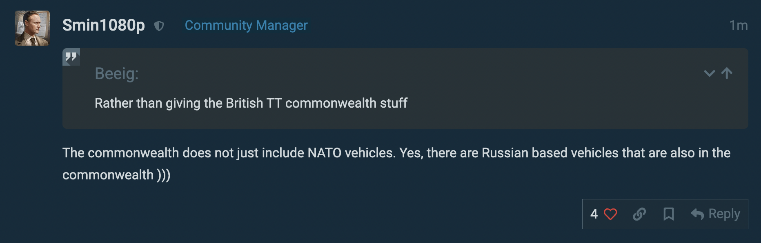Click the moderator shield icon beside the username
The width and height of the screenshot is (761, 243).
point(159,26)
